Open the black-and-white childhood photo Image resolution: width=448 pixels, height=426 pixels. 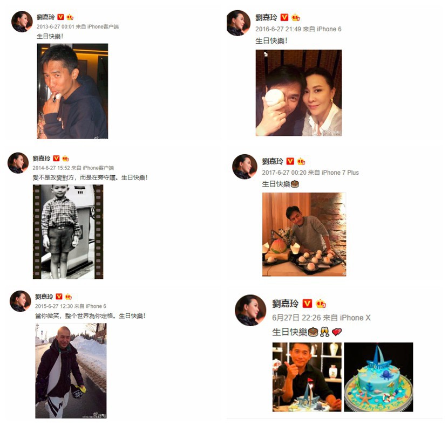(x=68, y=232)
